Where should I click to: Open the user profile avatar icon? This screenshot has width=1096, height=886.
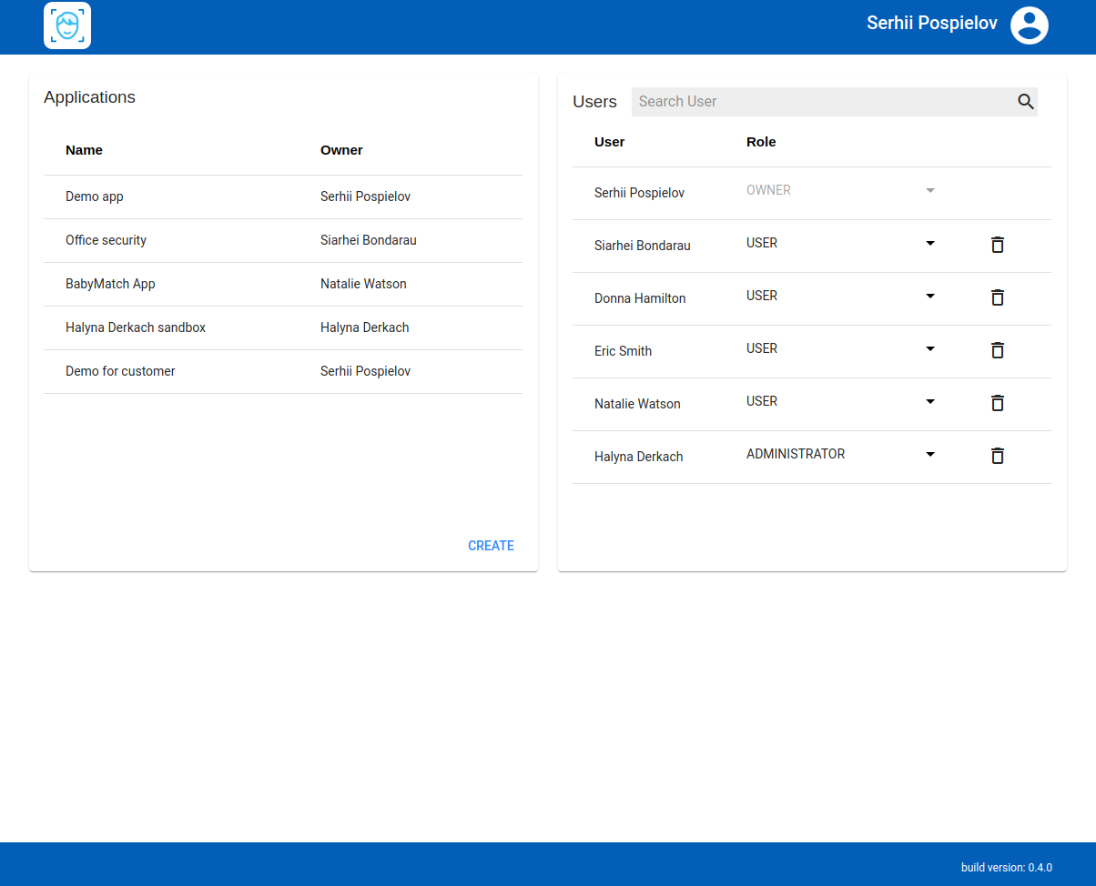pos(1030,25)
